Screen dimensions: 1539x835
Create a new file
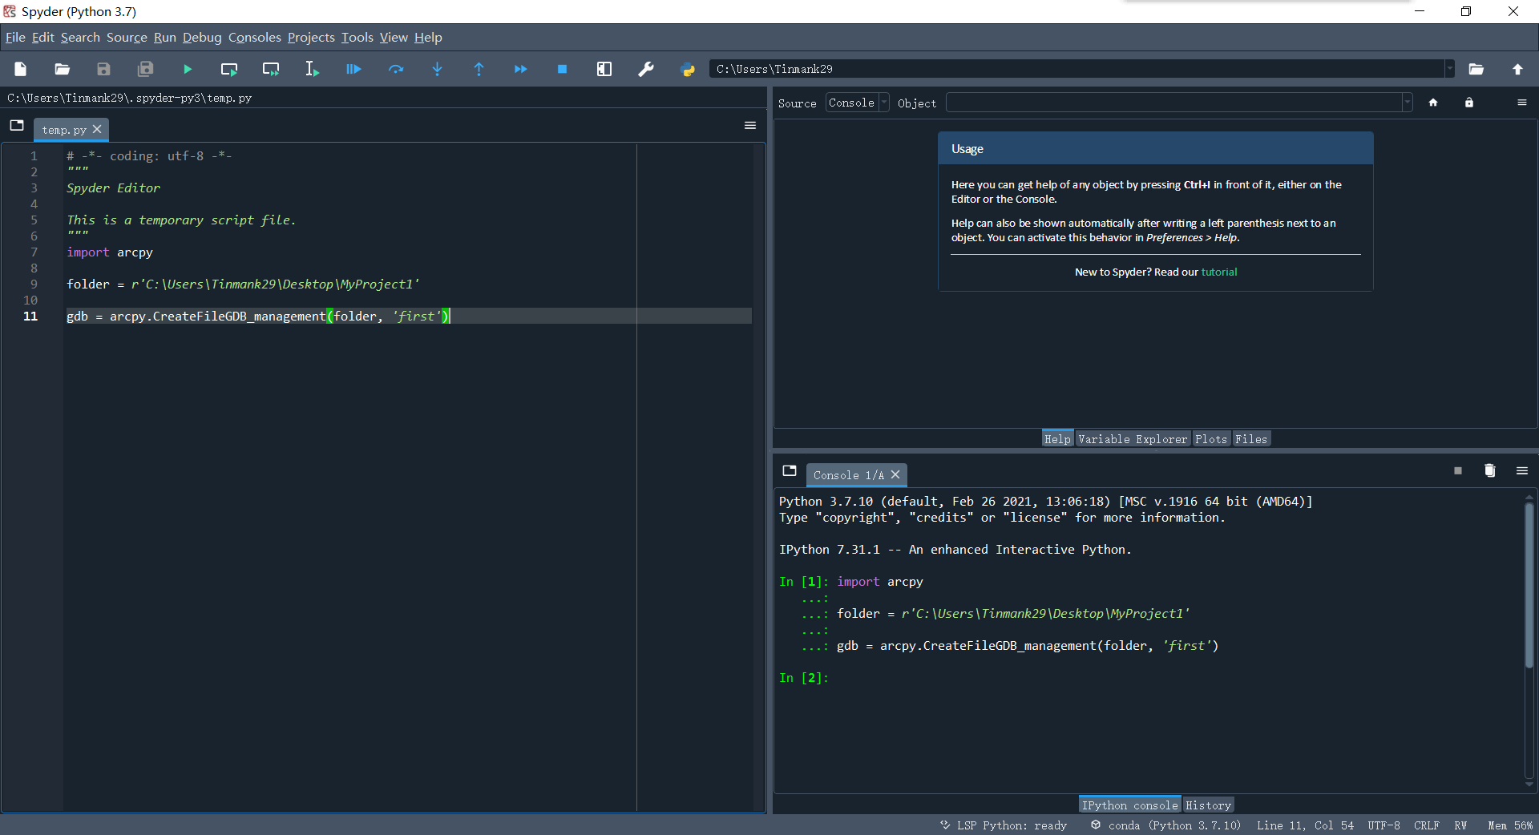[x=20, y=70]
